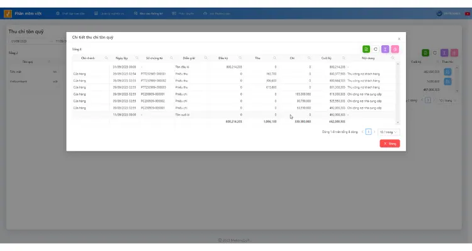This screenshot has width=472, height=251.
Task: Click scroll-up arrow of dialog table
Action: click(398, 64)
